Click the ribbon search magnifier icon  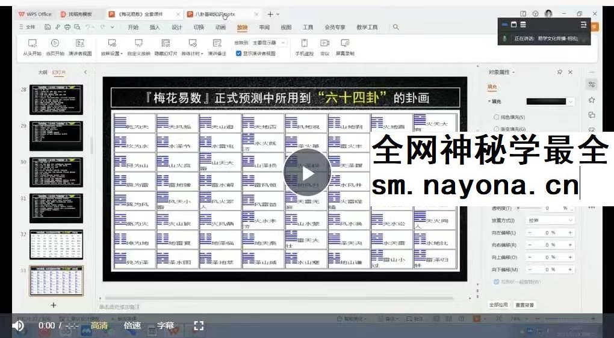[396, 27]
